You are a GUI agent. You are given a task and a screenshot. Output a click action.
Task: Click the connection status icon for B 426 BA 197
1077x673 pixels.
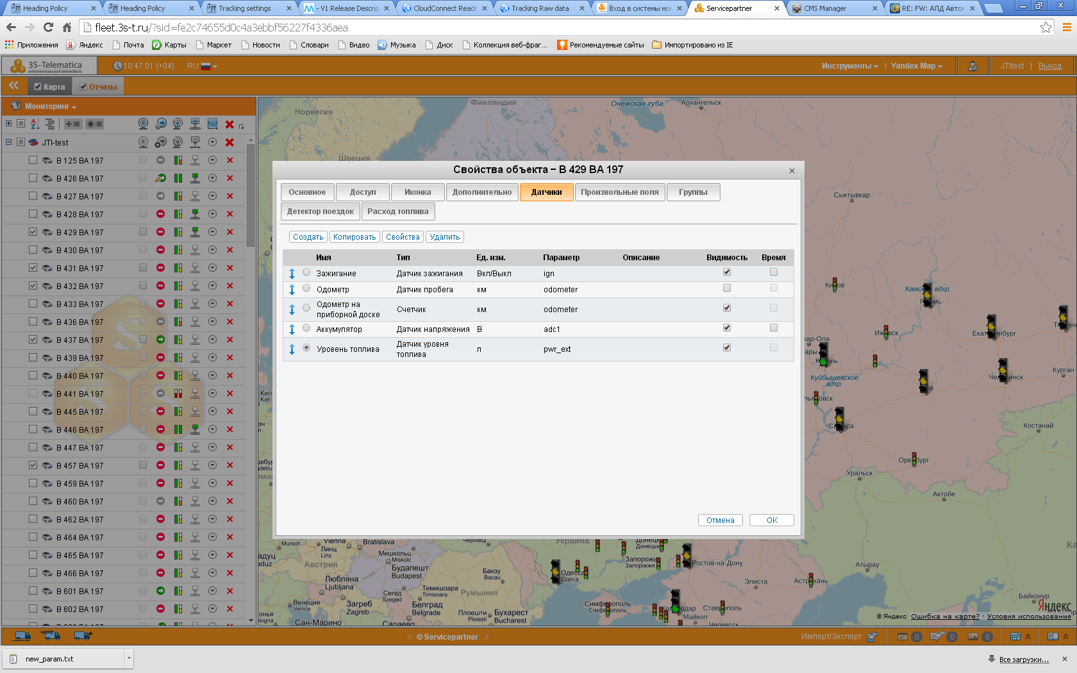tap(195, 178)
